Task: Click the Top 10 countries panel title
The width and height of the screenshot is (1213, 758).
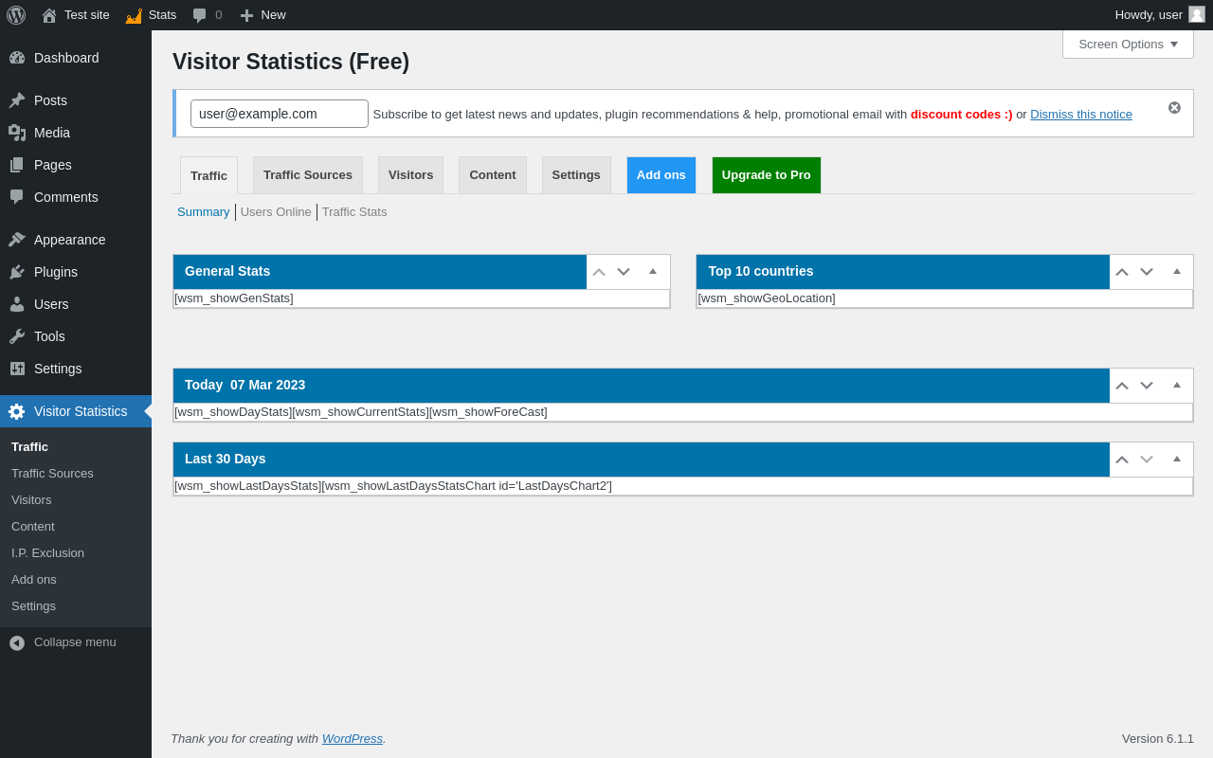Action: click(761, 271)
